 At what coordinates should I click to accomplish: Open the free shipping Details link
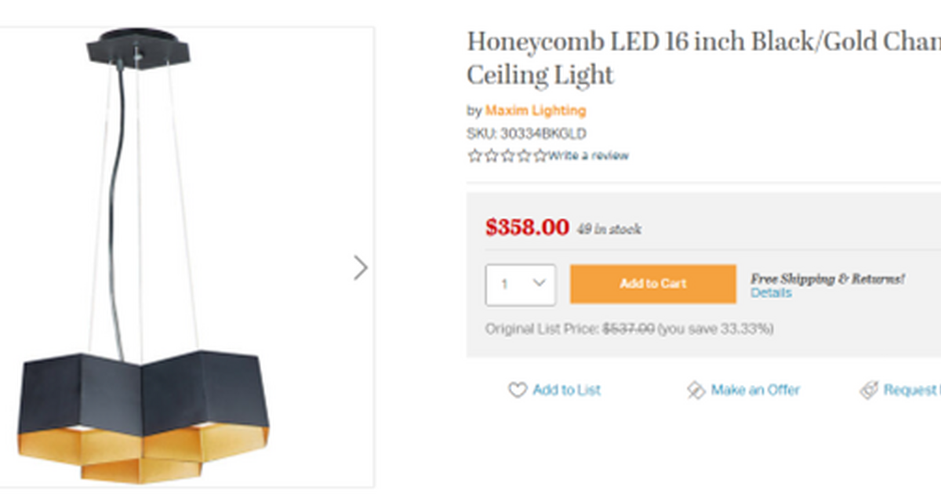772,292
